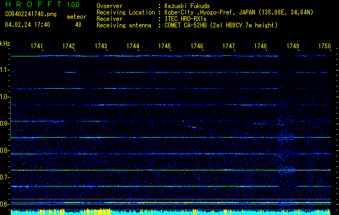Click the 0.7 kHz frequency label
Image resolution: width=339 pixels, height=215 pixels.
pyautogui.click(x=5, y=177)
